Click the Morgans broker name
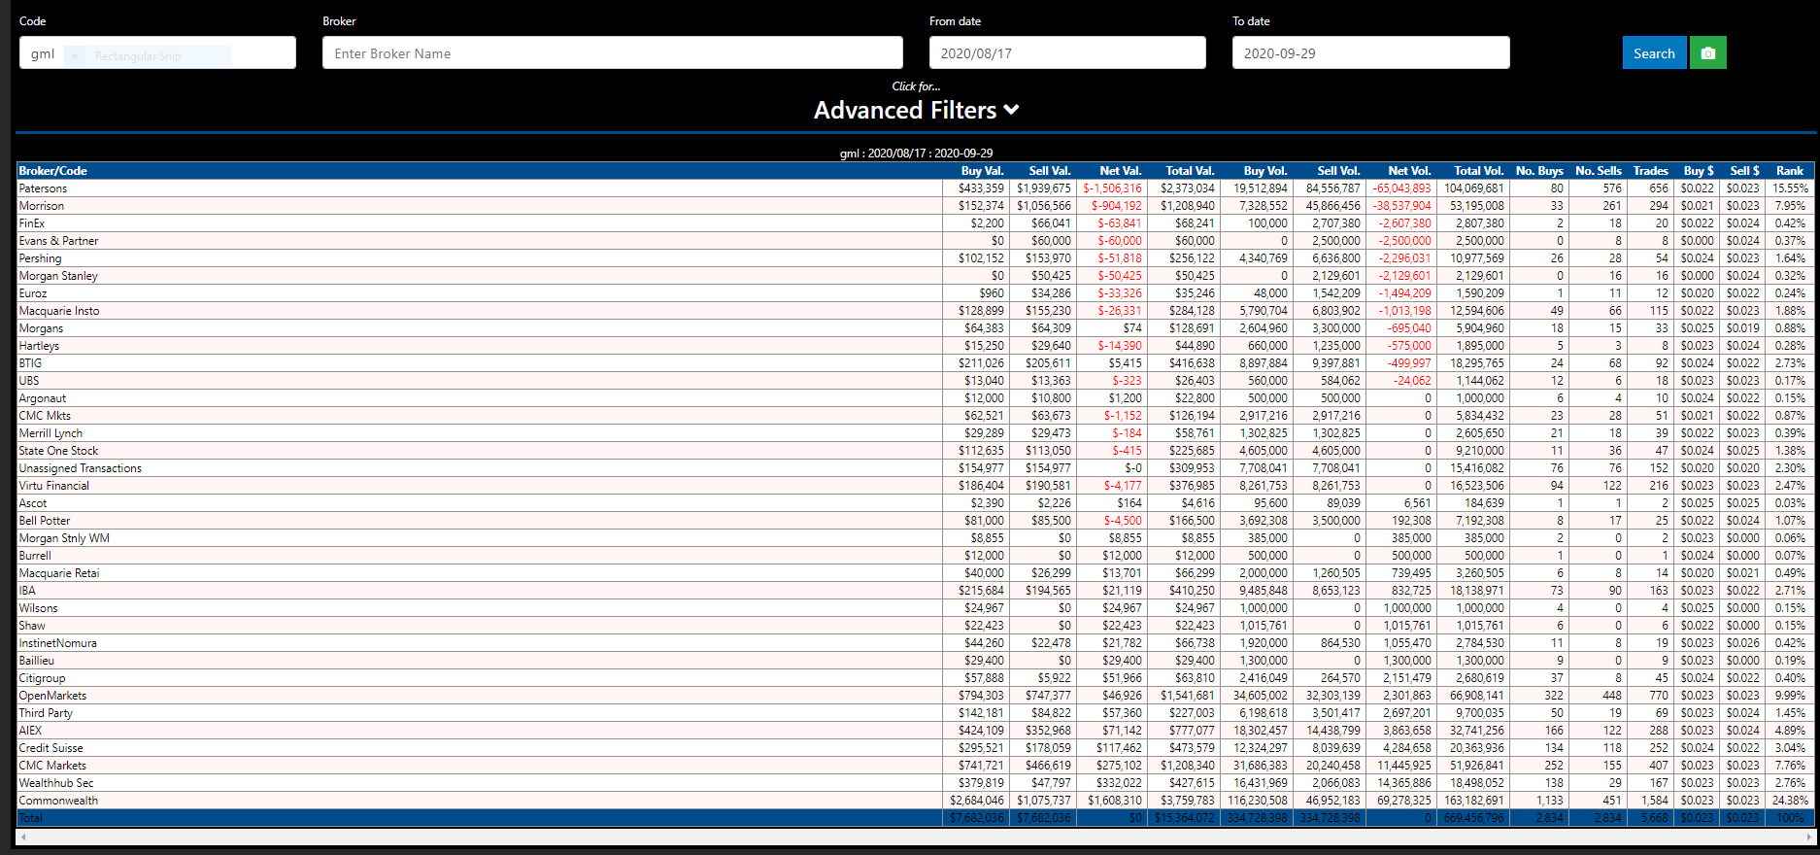Viewport: 1820px width, 855px height. (41, 328)
